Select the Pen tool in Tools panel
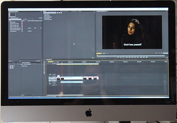Image resolution: width=177 pixels, height=123 pixels. (x=44, y=71)
